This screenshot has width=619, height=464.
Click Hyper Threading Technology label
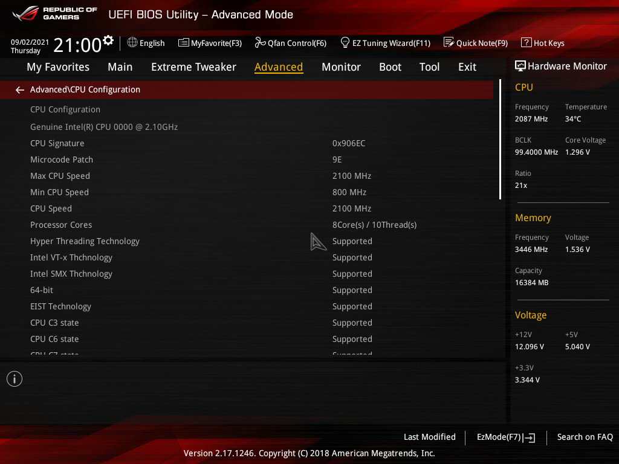click(85, 241)
